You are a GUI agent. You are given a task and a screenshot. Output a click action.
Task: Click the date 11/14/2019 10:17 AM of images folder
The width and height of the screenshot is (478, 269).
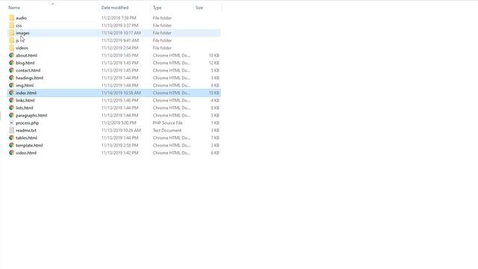click(121, 33)
